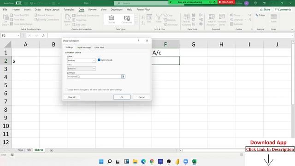Viewport: 295px width, 166px height.
Task: Click OK in Data Validation dialog
Action: (122, 97)
